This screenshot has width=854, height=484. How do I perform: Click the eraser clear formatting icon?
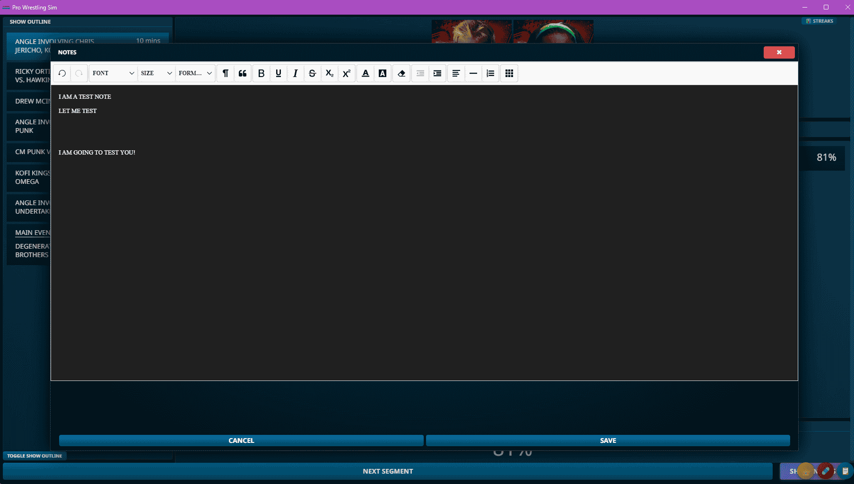pos(401,73)
